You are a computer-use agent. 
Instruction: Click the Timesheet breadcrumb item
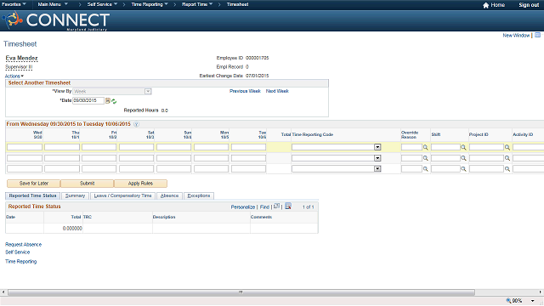point(238,4)
